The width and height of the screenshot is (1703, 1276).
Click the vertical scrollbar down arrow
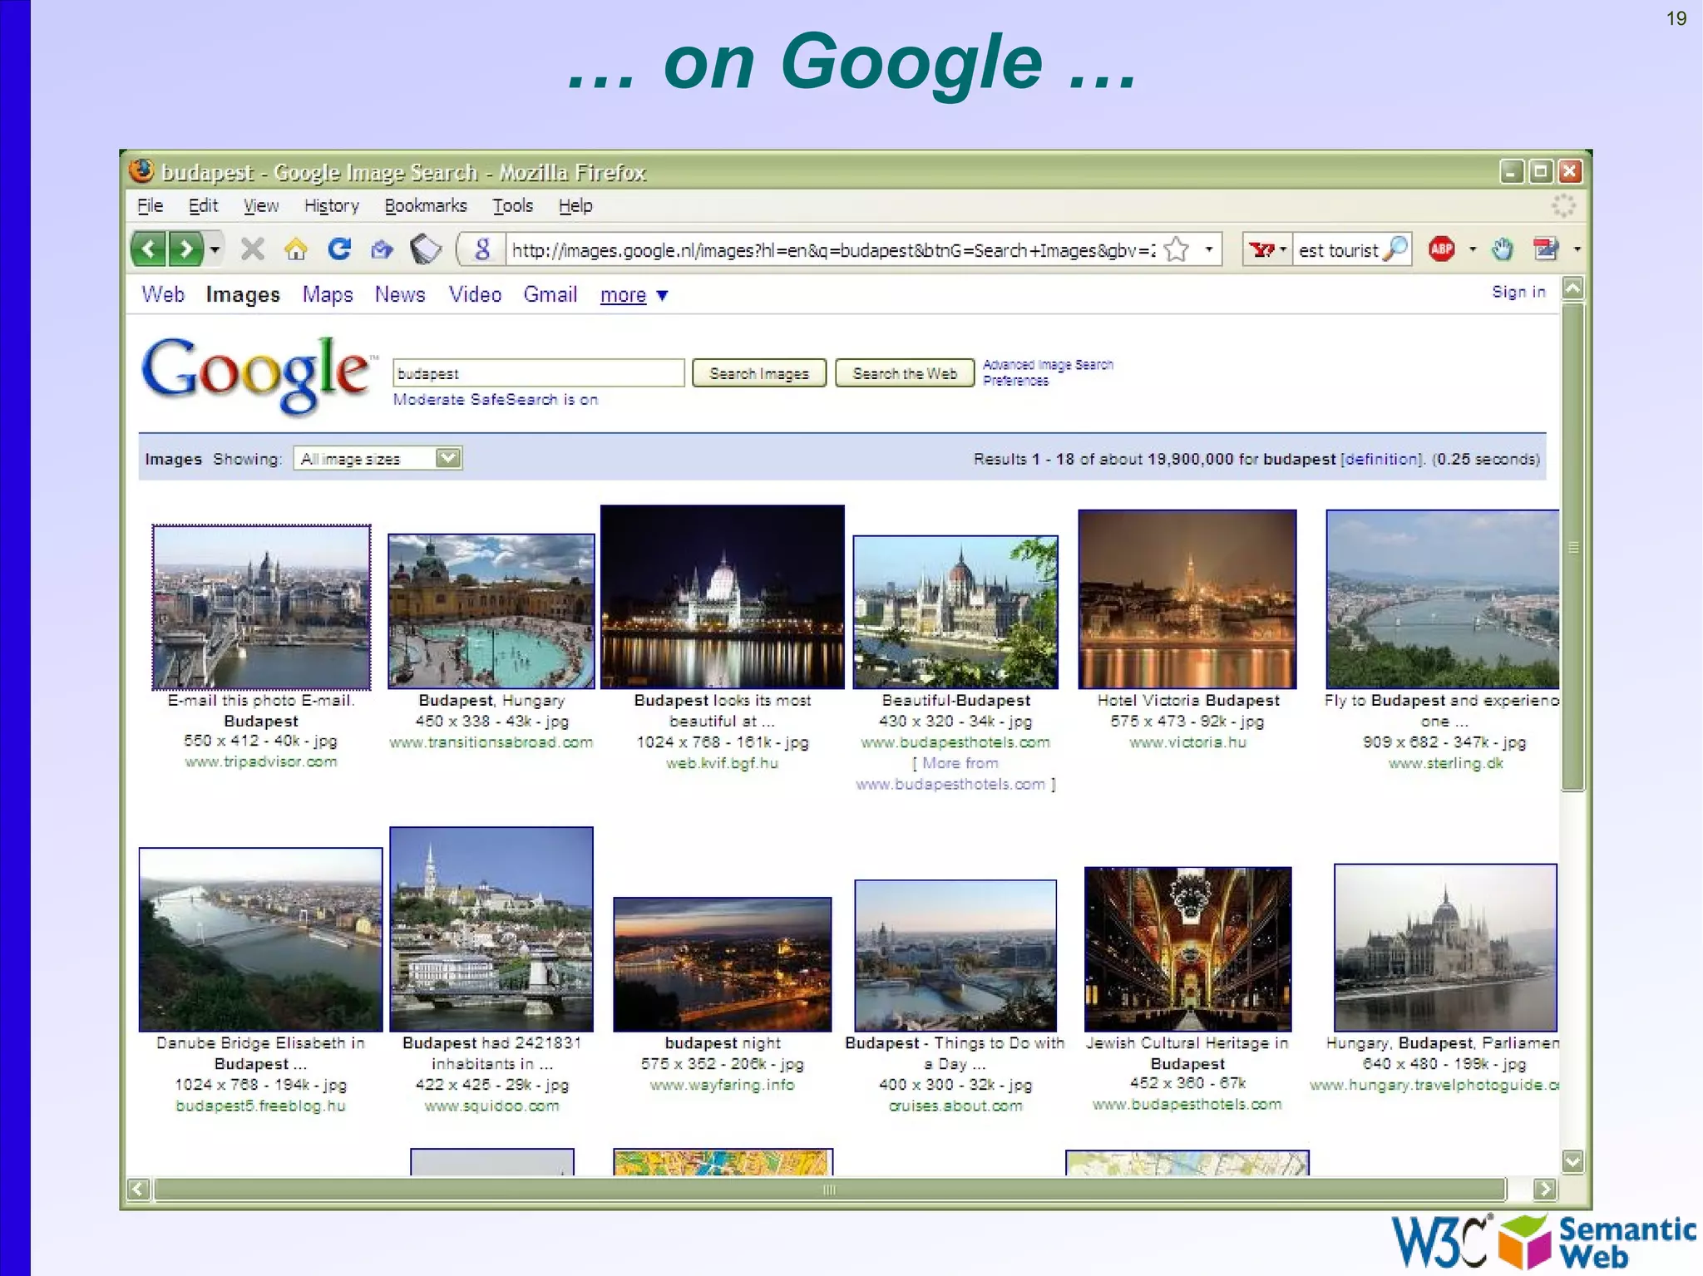click(x=1572, y=1161)
